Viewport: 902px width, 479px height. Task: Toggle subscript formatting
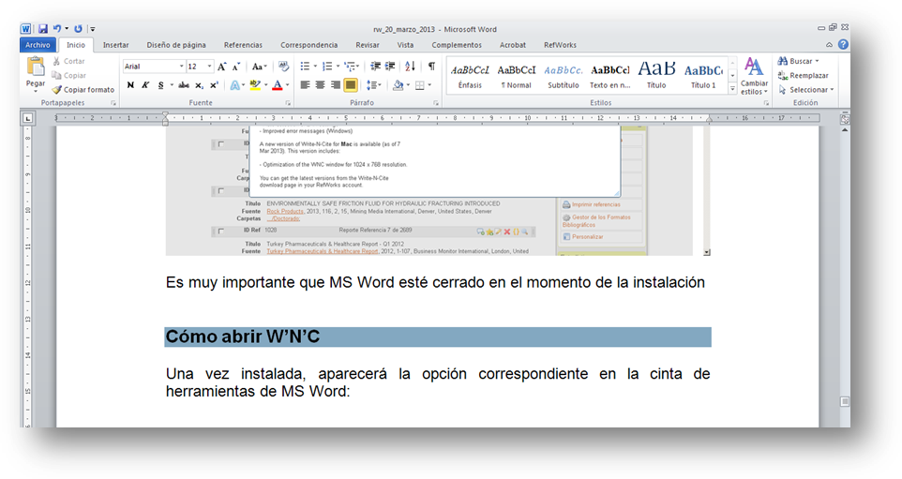pos(199,85)
